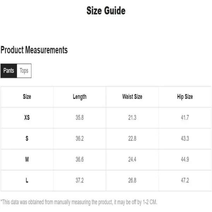Viewport: 212px width, 212px height.
Task: Click the L length value 37.2
Action: [x=79, y=180]
